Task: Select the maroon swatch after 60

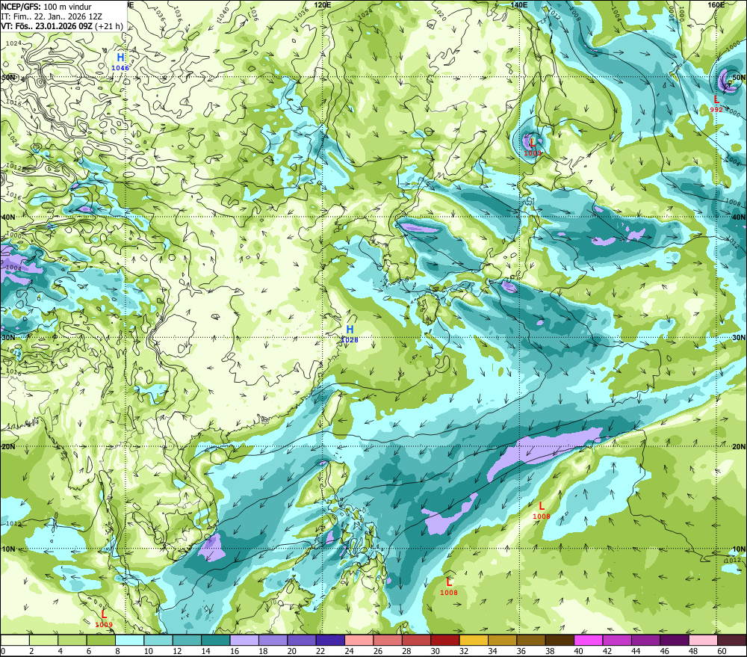Action: click(731, 640)
